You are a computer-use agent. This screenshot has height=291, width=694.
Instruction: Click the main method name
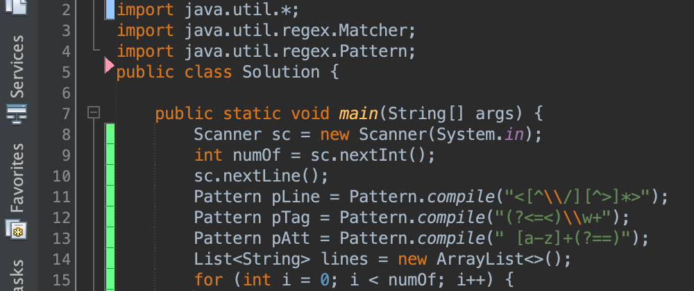(359, 114)
